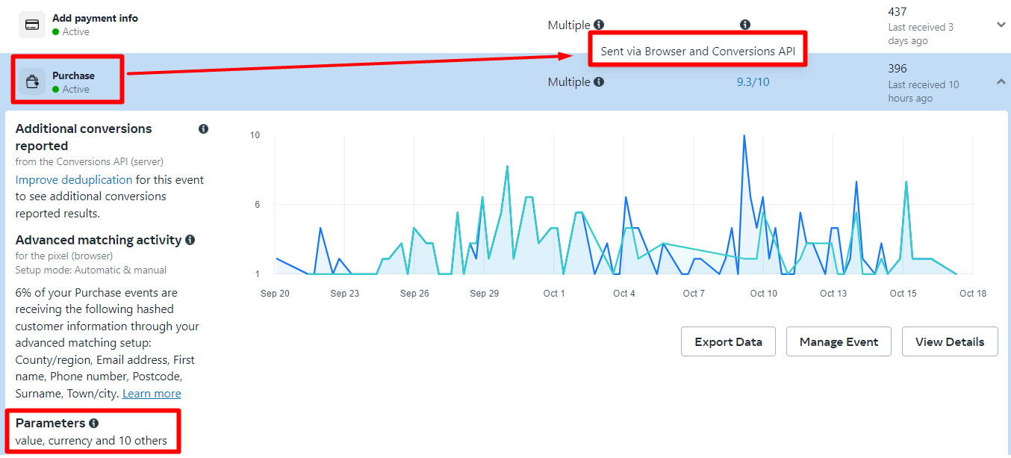Image resolution: width=1011 pixels, height=458 pixels.
Task: Click info icon next to Additional conversions reported
Action: coord(203,129)
